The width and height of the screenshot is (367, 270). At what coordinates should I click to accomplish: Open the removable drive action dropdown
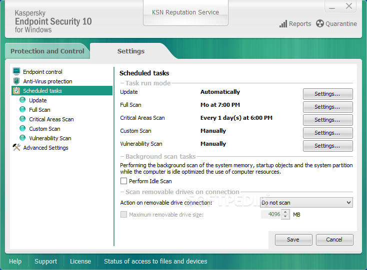pyautogui.click(x=306, y=203)
